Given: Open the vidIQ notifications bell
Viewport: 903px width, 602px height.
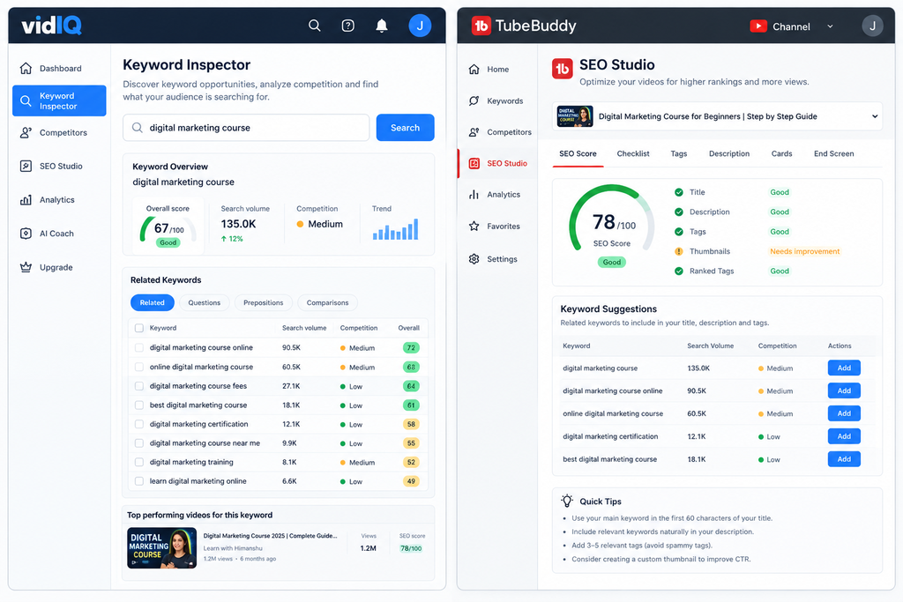Looking at the screenshot, I should [381, 26].
